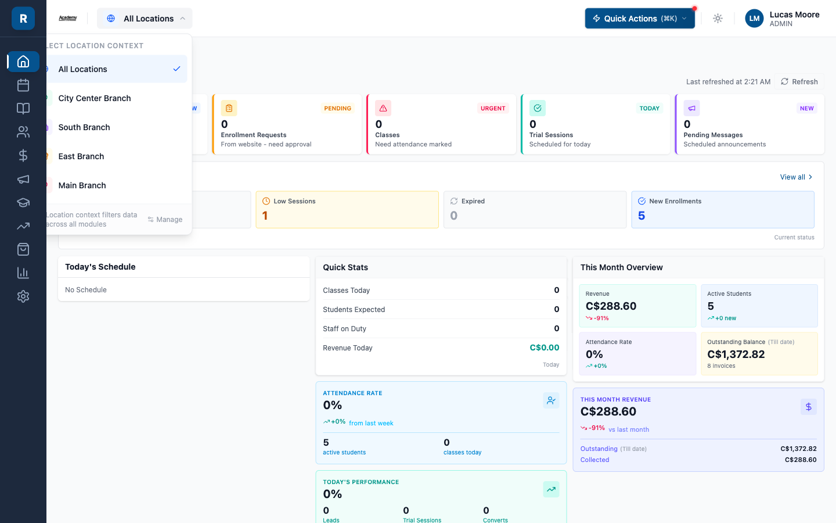Click the Refresh button

tap(799, 82)
